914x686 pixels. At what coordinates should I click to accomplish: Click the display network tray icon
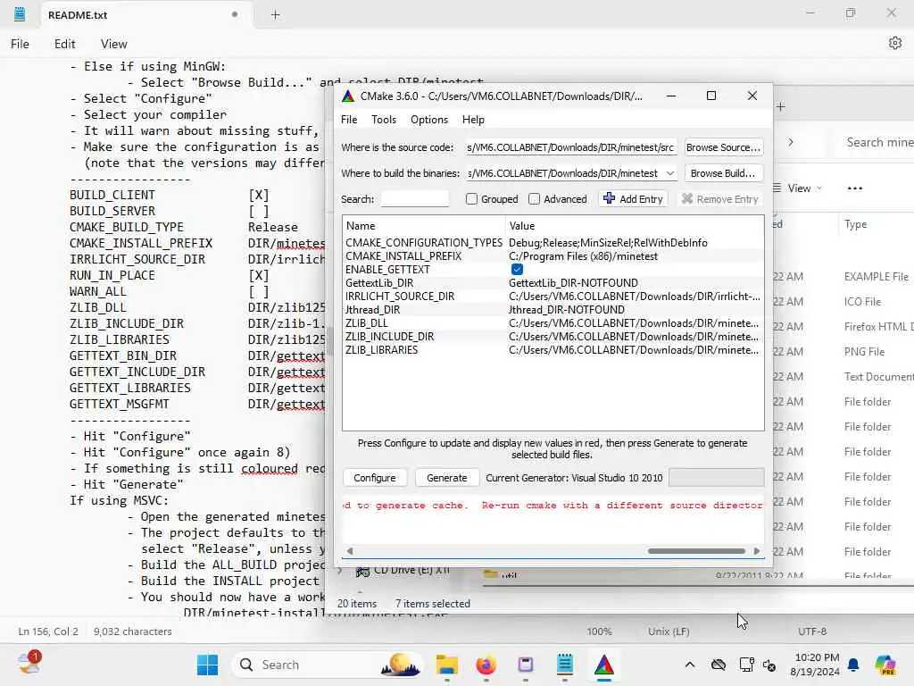[746, 665]
